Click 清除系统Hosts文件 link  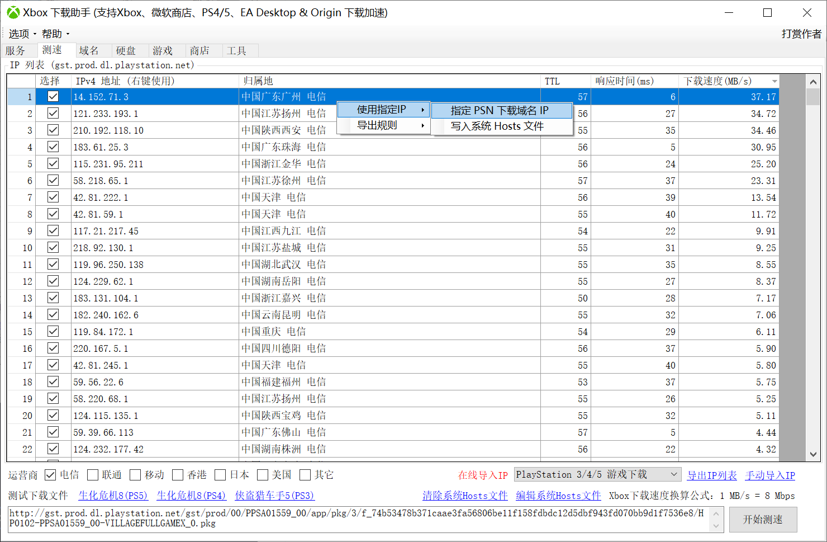(x=465, y=496)
